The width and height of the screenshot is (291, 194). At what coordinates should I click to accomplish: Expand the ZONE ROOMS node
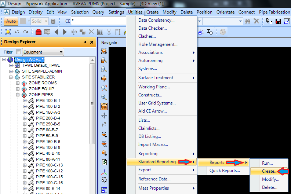(x=18, y=83)
